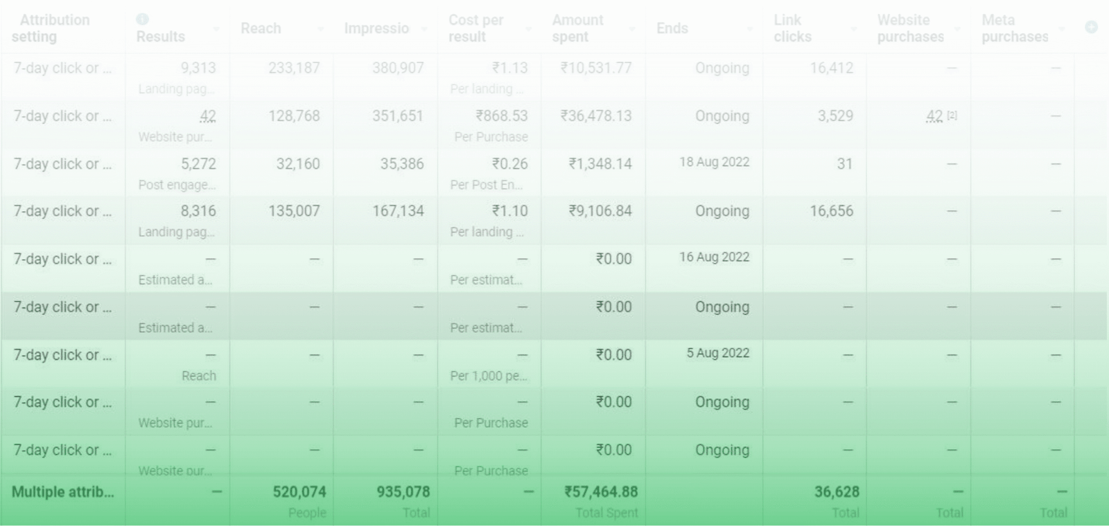Image resolution: width=1109 pixels, height=526 pixels.
Task: Select the 5,272 results cell
Action: point(198,164)
